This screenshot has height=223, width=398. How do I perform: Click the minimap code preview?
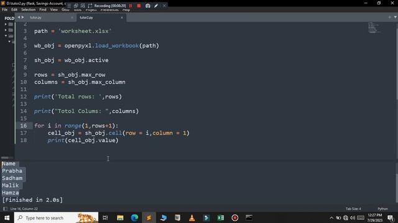374,28
